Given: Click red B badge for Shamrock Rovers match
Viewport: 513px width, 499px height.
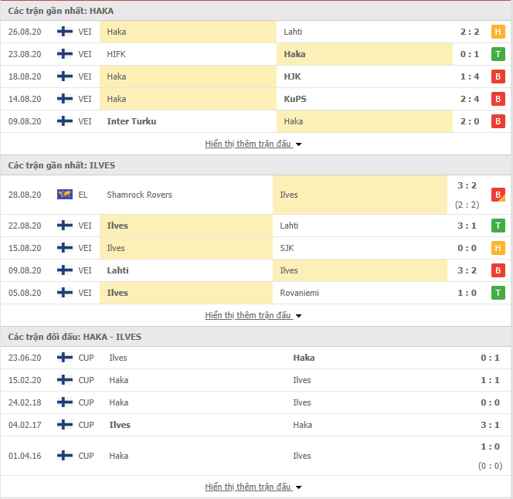Looking at the screenshot, I should coord(498,195).
